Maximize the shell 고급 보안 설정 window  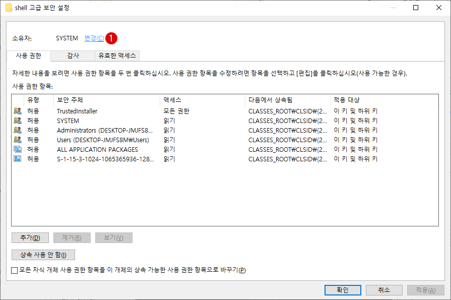416,8
